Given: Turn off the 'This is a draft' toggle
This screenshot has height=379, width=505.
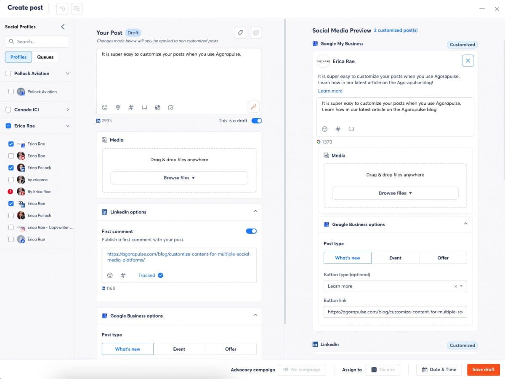Looking at the screenshot, I should click(x=256, y=120).
